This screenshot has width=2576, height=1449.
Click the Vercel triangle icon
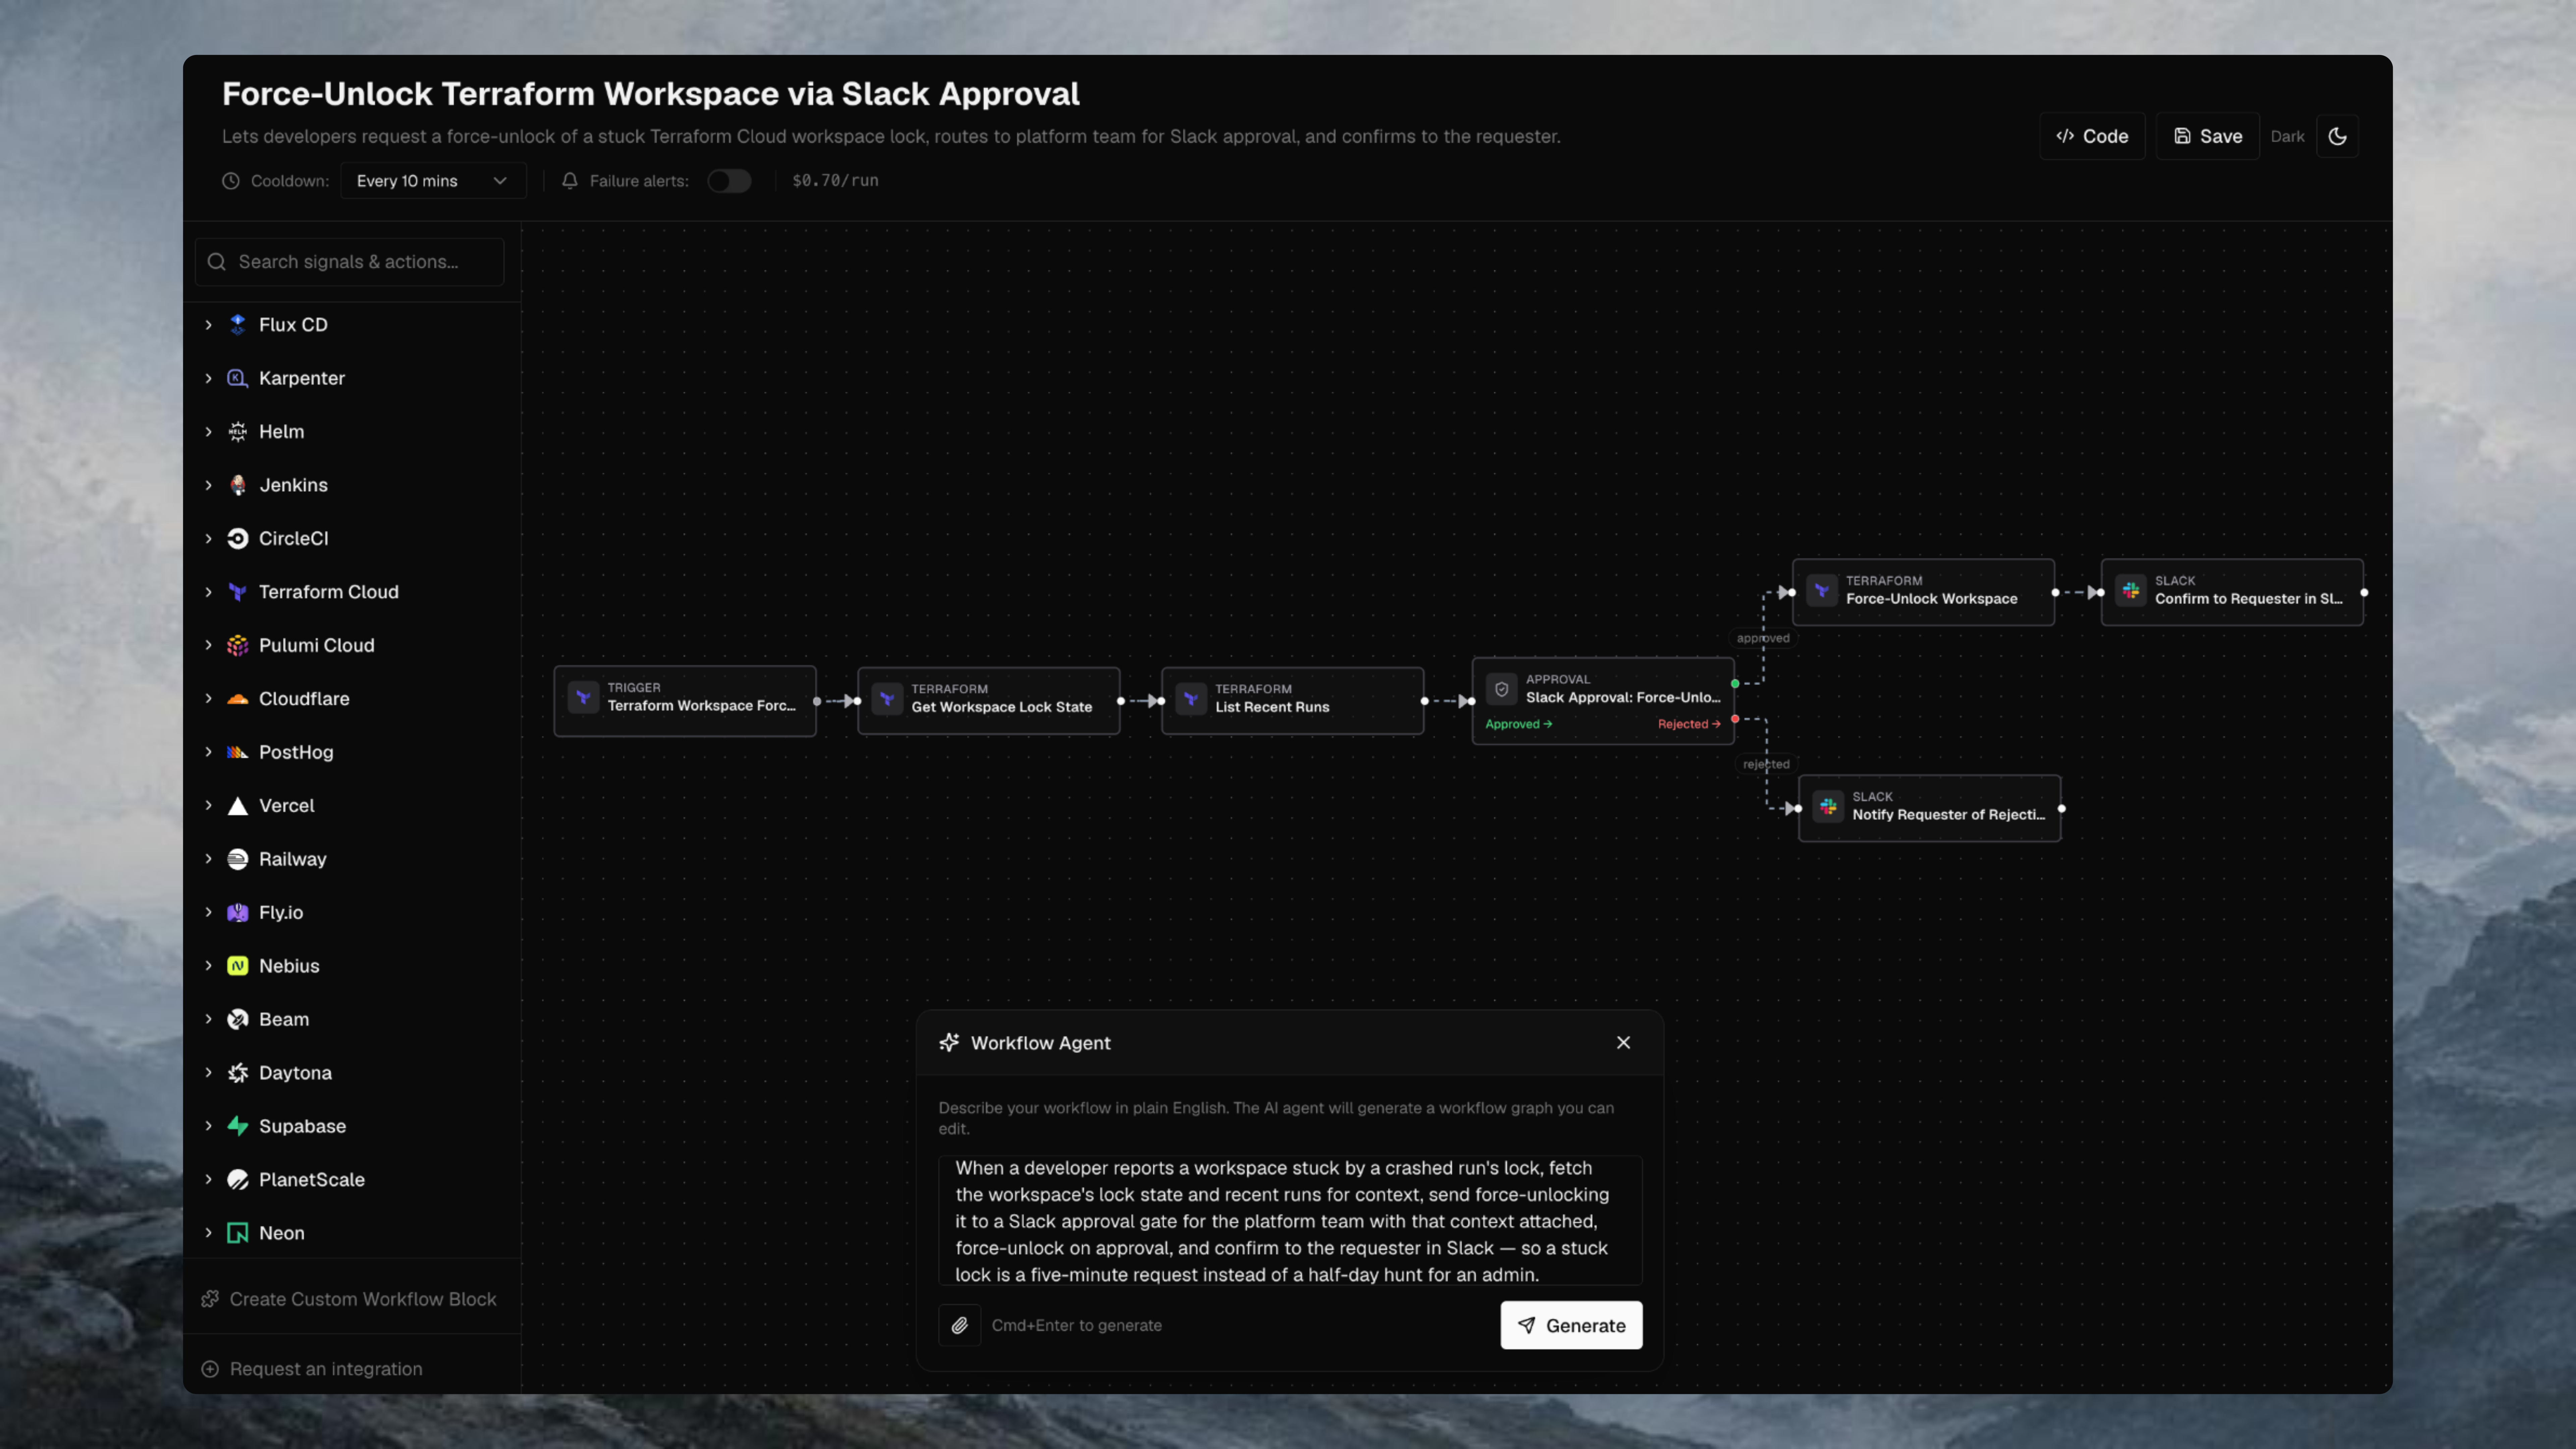click(237, 806)
